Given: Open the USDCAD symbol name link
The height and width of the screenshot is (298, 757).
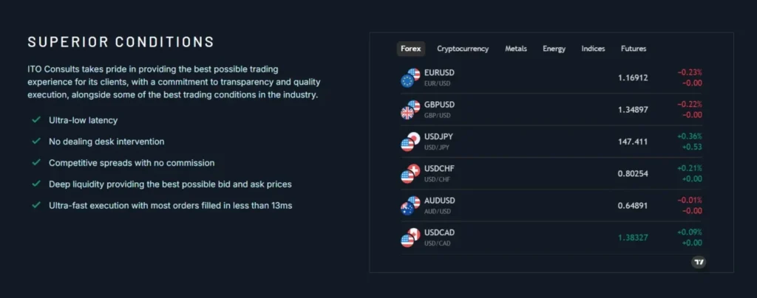Looking at the screenshot, I should click(x=439, y=232).
